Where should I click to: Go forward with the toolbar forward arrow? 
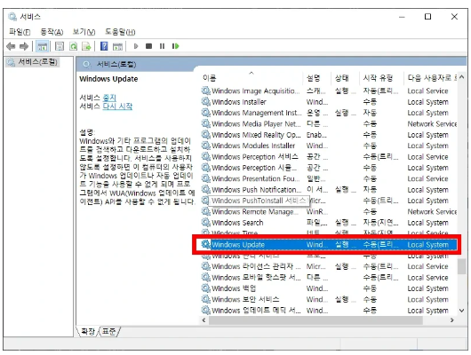pyautogui.click(x=24, y=46)
